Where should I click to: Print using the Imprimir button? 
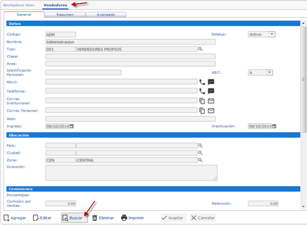pos(132,218)
